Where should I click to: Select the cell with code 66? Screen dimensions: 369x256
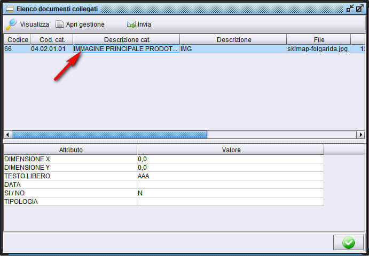click(x=17, y=49)
